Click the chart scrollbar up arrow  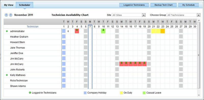click(x=199, y=20)
